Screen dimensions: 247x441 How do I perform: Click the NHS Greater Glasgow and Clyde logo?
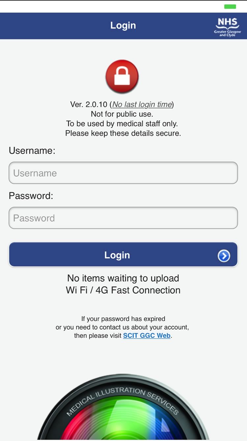[x=227, y=27]
